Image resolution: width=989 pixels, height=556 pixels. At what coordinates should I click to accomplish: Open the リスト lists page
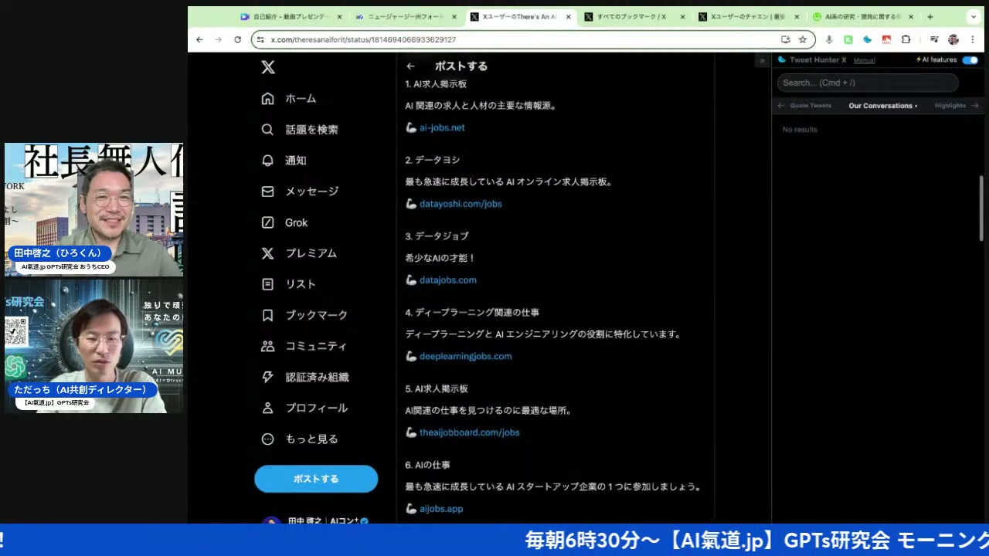coord(289,284)
